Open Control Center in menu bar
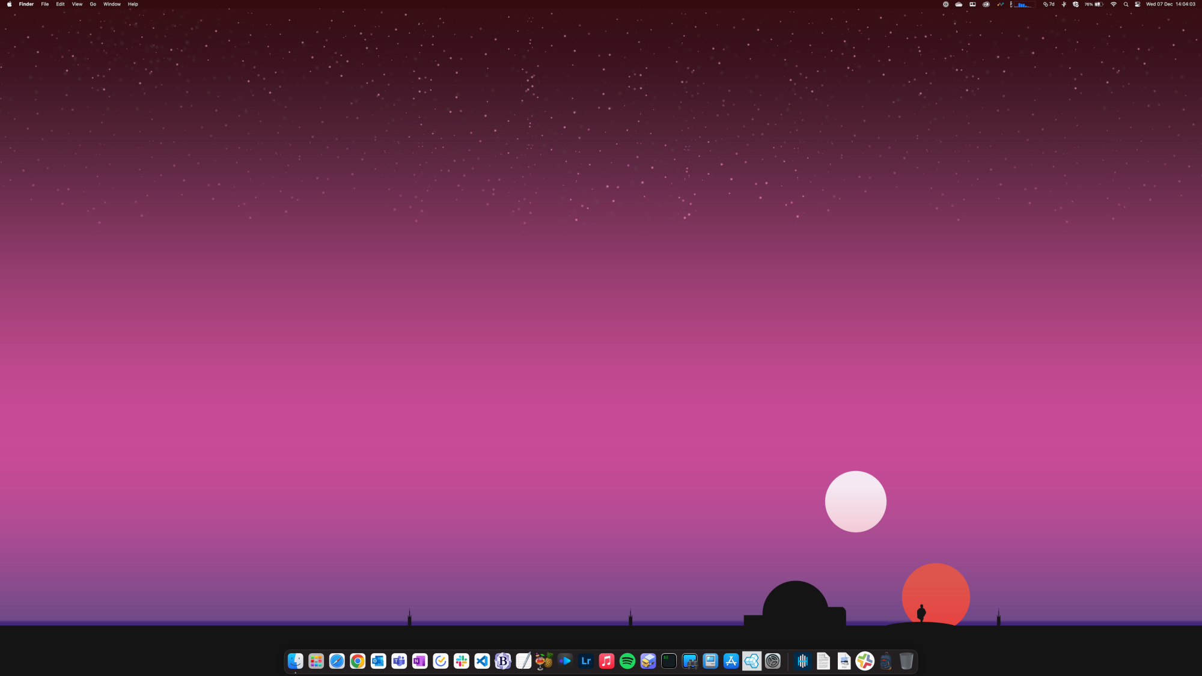1202x676 pixels. (1138, 4)
